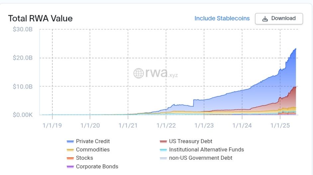
Task: Click the rwa.xyz globe watermark icon
Action: (x=139, y=73)
